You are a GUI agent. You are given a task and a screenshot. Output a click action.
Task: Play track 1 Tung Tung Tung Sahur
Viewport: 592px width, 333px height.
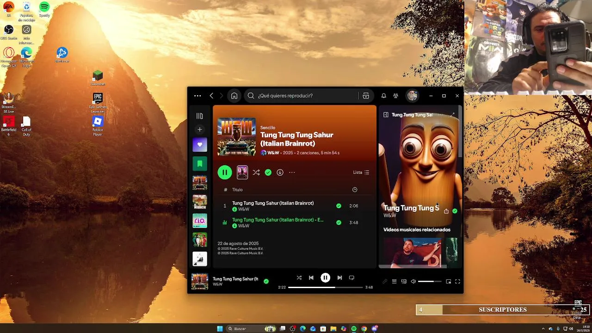pos(273,203)
